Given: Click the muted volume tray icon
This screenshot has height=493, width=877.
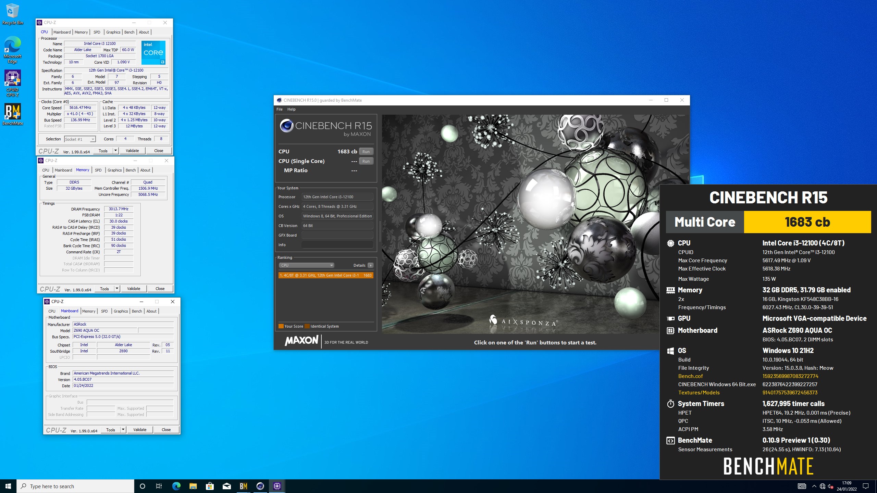Looking at the screenshot, I should 830,486.
